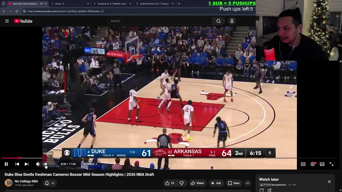The width and height of the screenshot is (342, 192).
Task: Switch to the Seahawk Nerd on X tab
Action: [155, 3]
